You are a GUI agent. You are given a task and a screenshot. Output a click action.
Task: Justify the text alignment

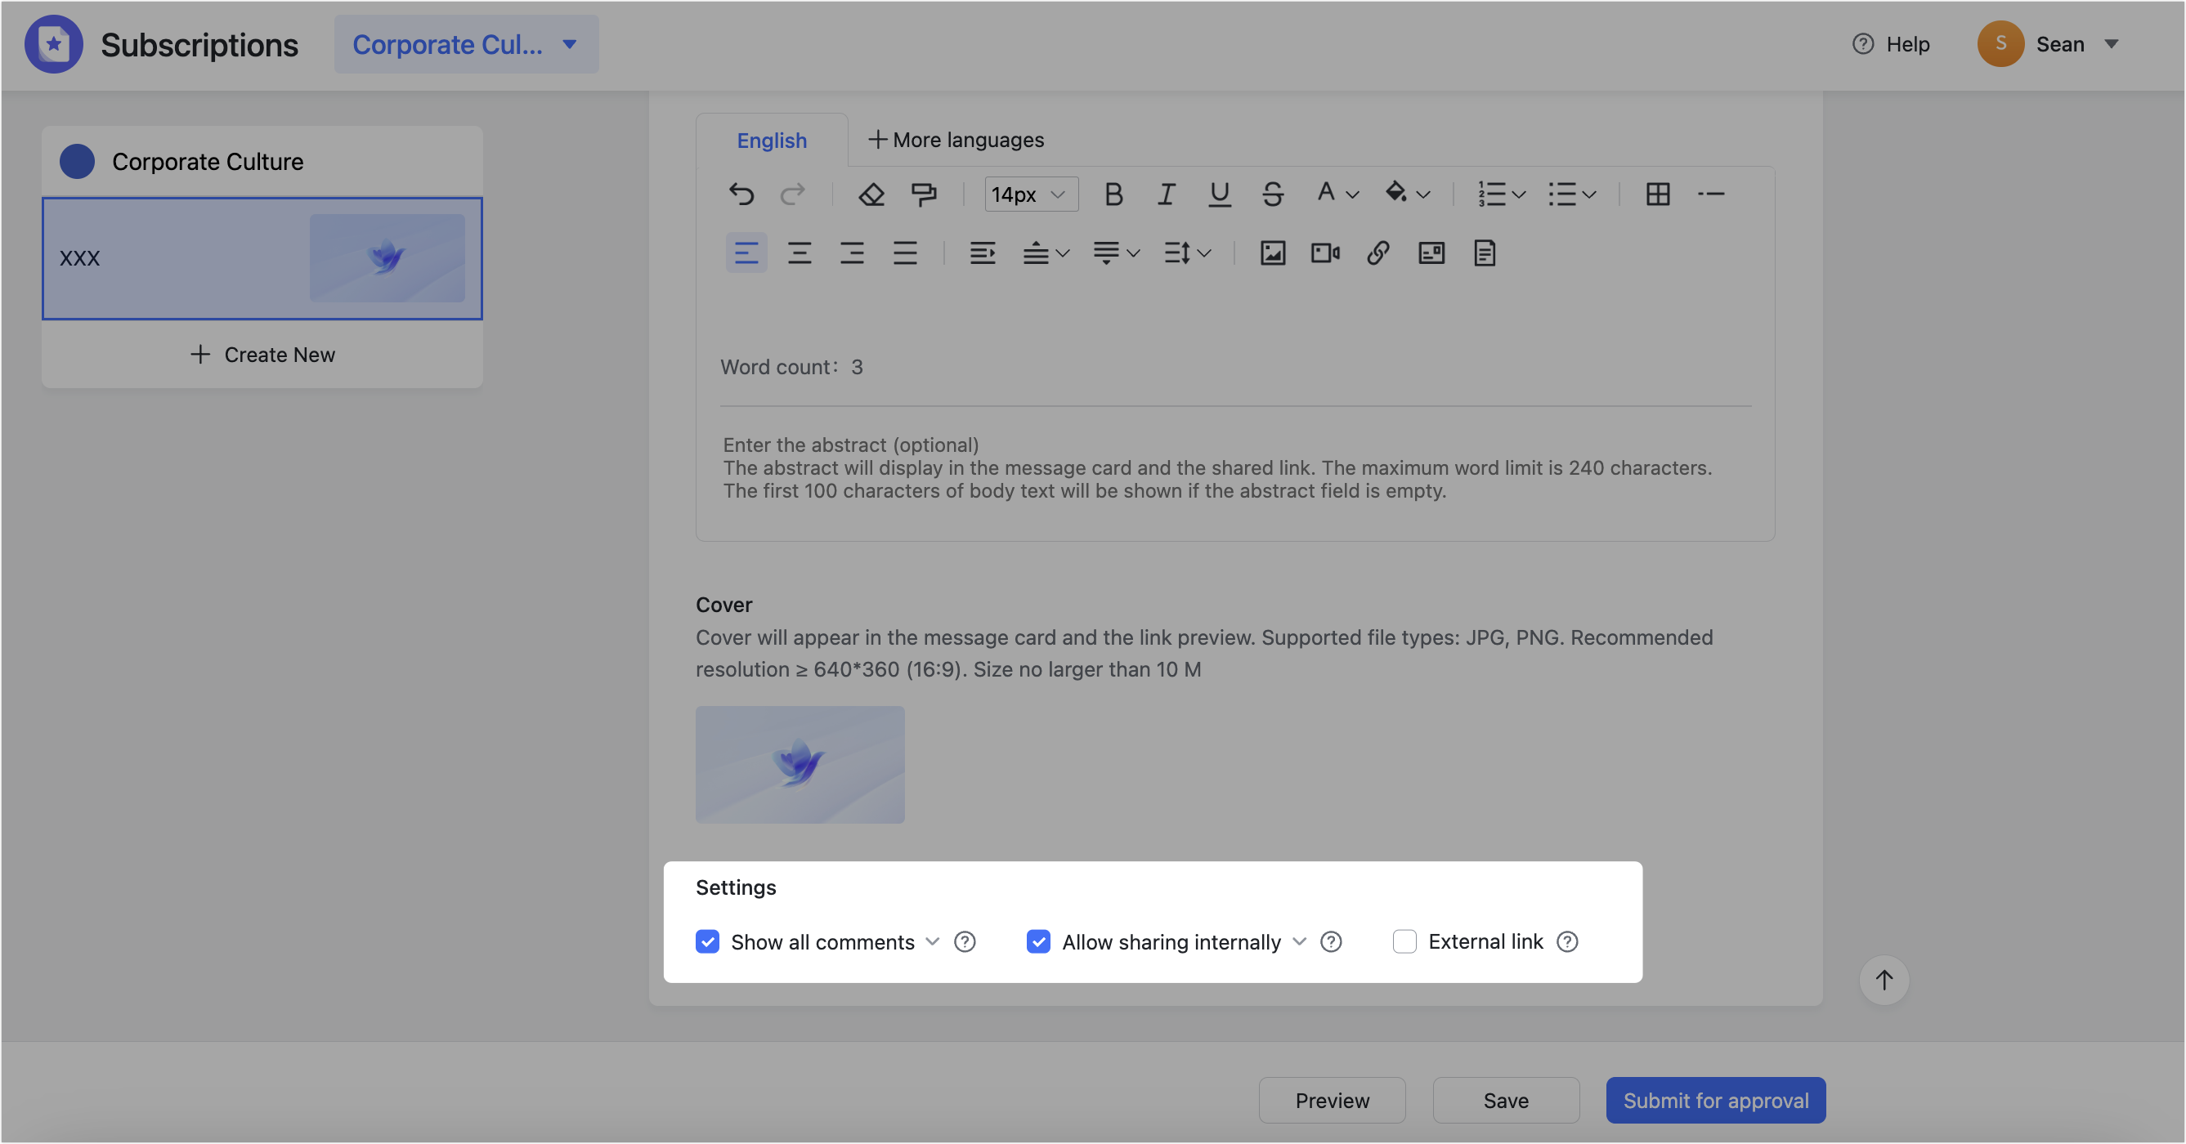pos(906,252)
